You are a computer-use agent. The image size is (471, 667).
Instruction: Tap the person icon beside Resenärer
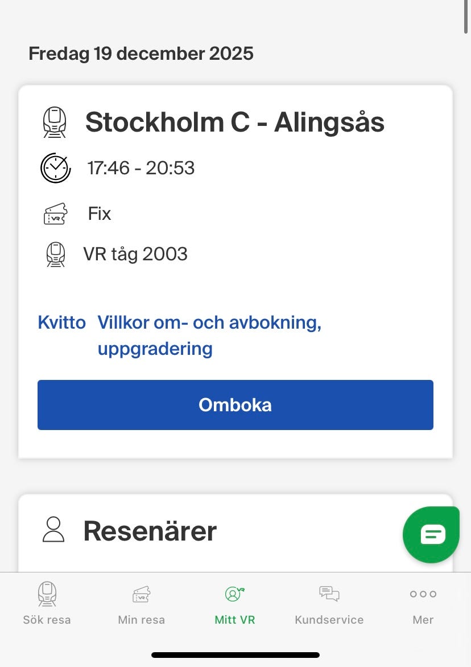(x=53, y=530)
